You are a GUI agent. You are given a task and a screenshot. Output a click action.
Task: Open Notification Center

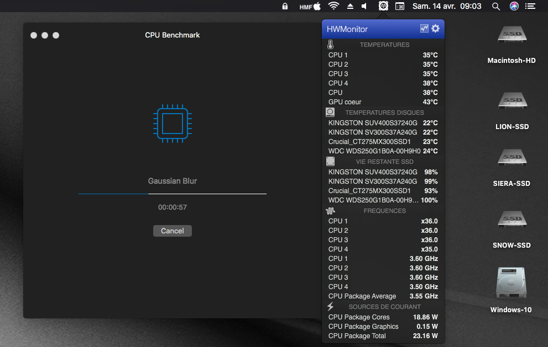click(x=530, y=6)
